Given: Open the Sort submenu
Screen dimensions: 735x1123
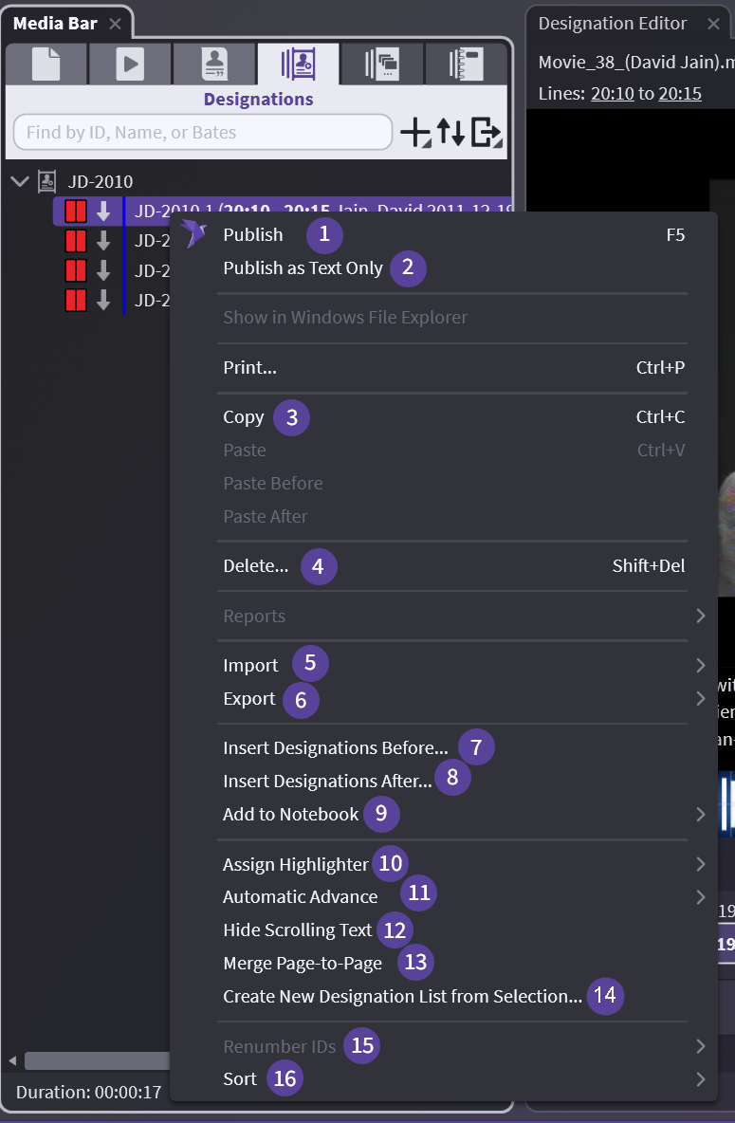Looking at the screenshot, I should point(240,1078).
